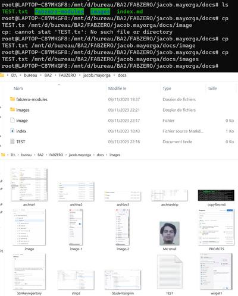This screenshot has height=296, width=238.
Task: Click the folder icon in the images breadcrumb
Action: pos(3,155)
